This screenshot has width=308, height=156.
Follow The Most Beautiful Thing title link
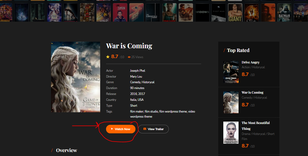(256, 126)
